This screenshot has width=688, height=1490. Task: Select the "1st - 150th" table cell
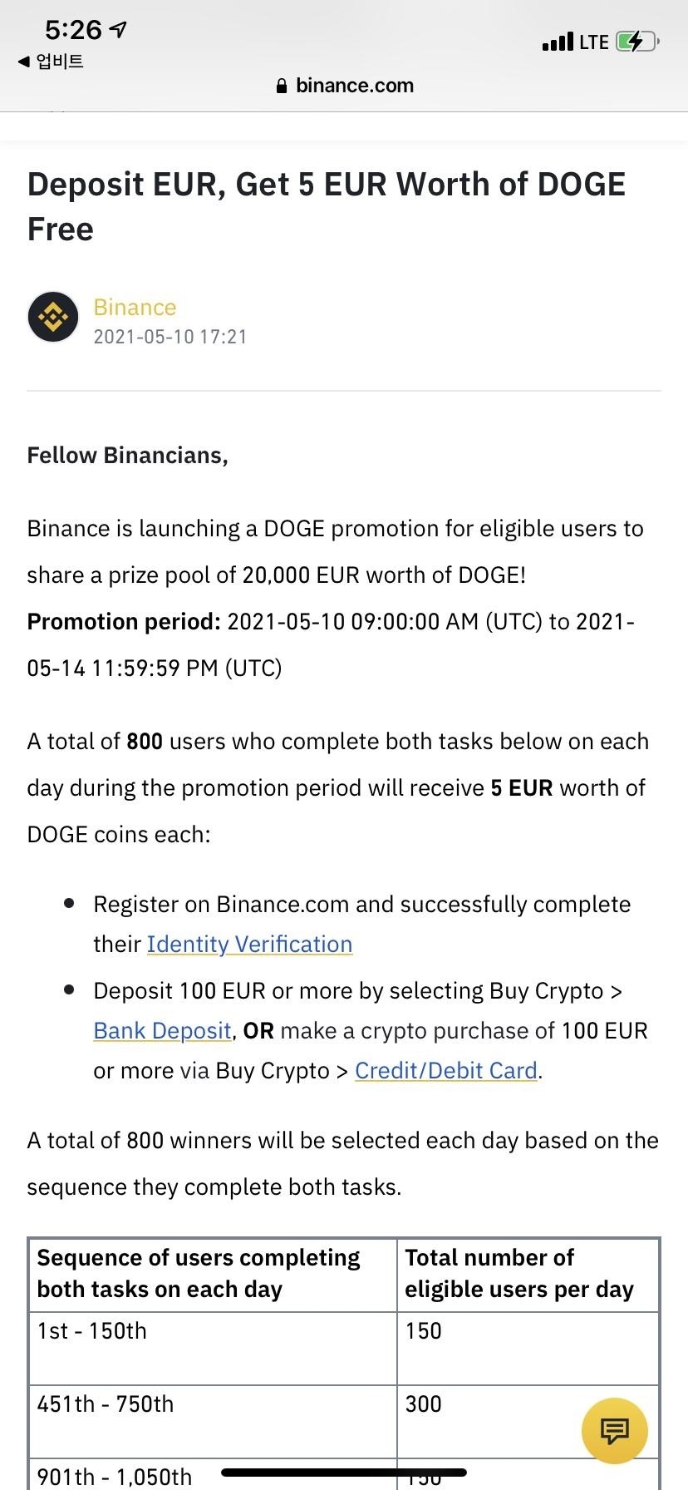click(212, 1349)
